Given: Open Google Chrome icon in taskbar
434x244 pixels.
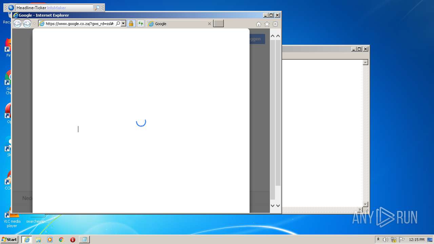Looking at the screenshot, I should (61, 240).
